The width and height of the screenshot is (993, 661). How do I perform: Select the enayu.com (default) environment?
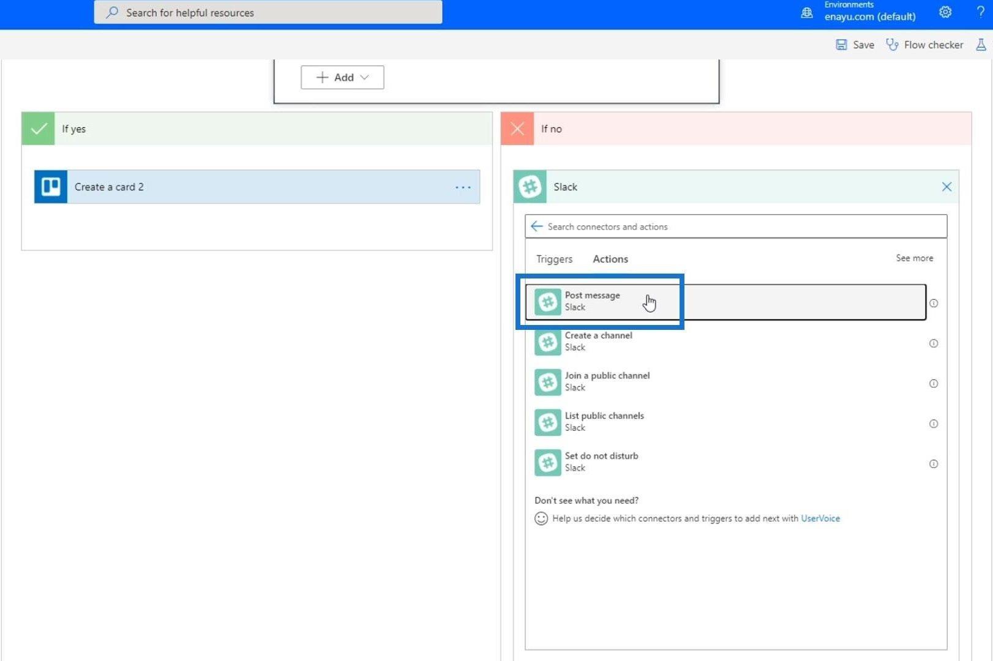(870, 17)
